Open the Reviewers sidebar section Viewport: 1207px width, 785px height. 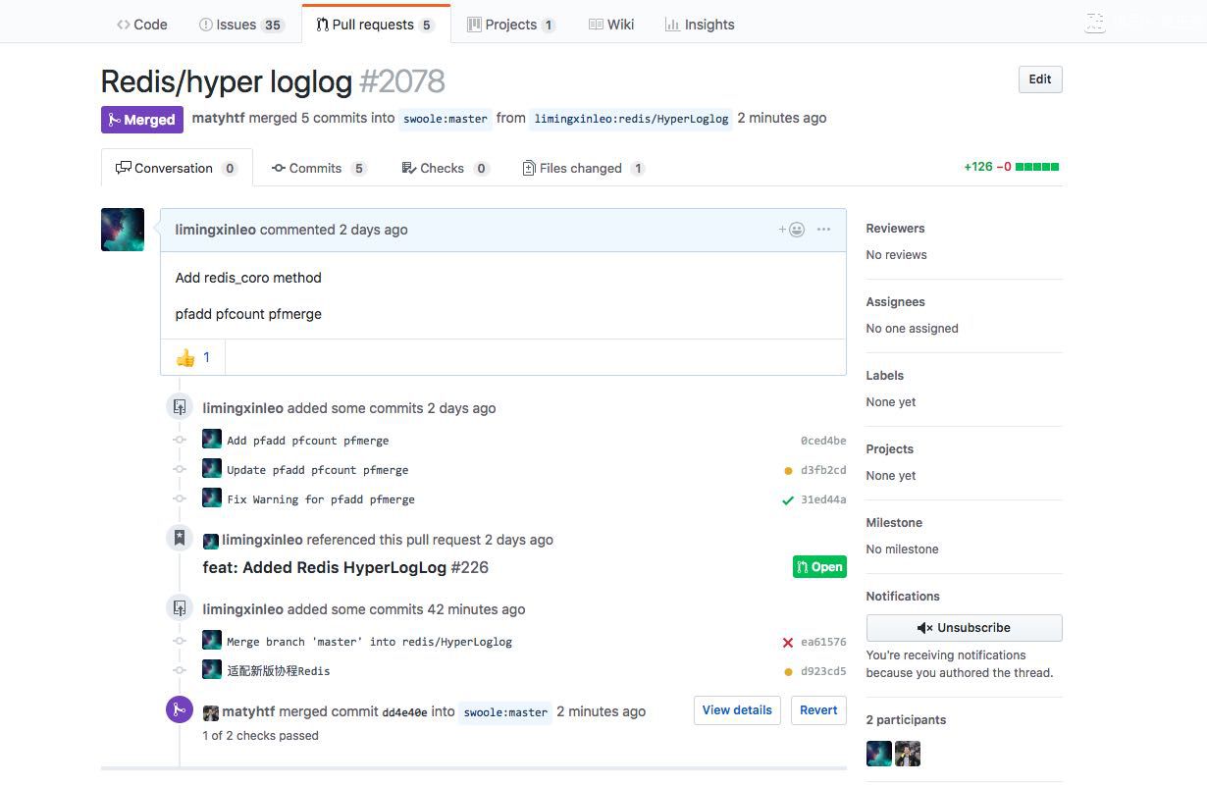(x=895, y=228)
